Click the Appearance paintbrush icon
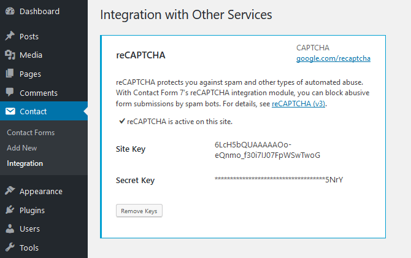This screenshot has width=411, height=258. 10,191
